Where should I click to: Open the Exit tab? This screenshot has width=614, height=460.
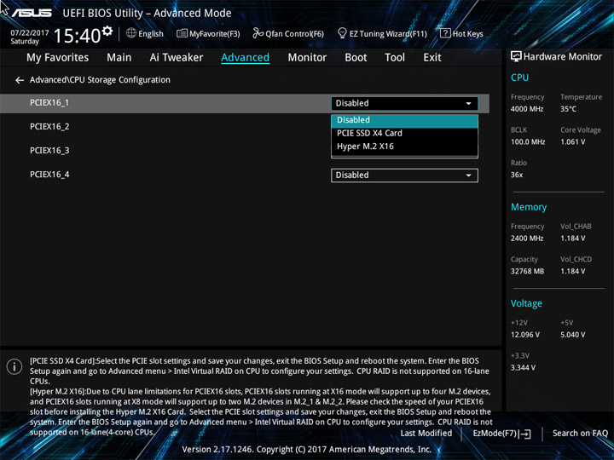click(432, 58)
